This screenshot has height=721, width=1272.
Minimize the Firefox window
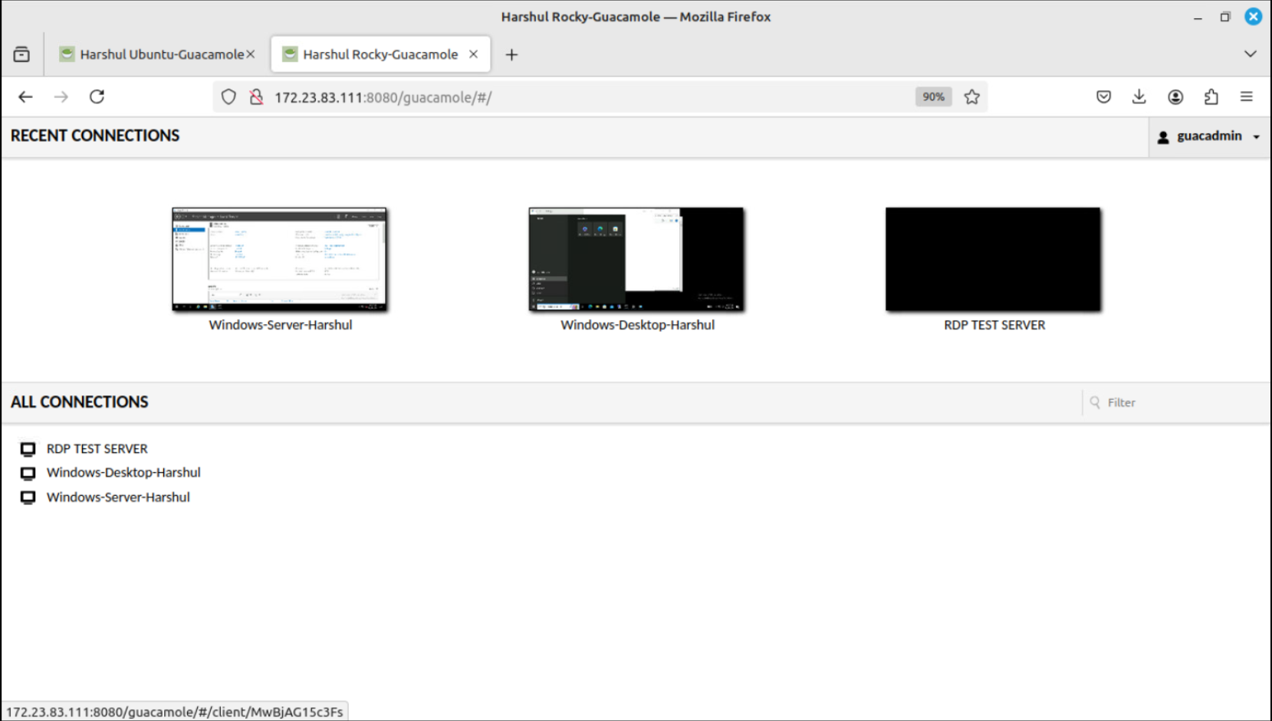1198,17
